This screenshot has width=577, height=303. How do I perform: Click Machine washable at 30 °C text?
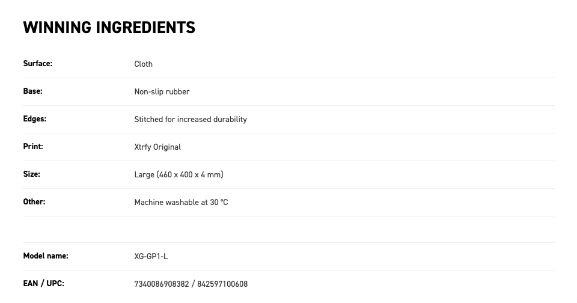pyautogui.click(x=181, y=202)
